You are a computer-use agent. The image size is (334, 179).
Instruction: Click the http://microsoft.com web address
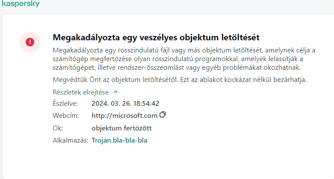click(124, 116)
